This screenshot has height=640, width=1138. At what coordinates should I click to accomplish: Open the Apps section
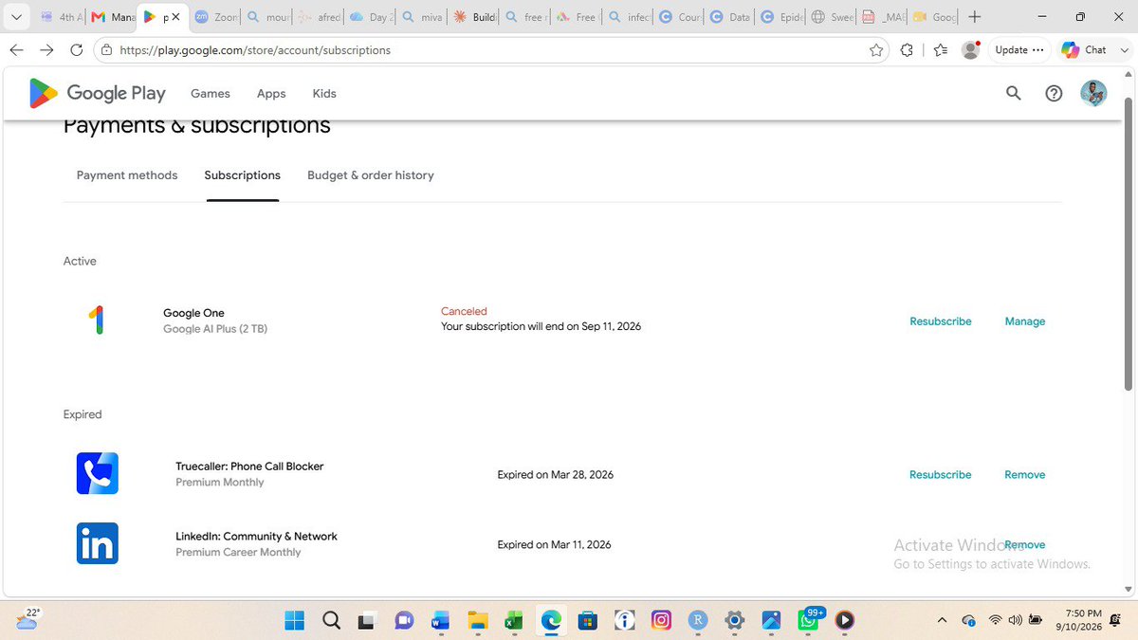271,93
